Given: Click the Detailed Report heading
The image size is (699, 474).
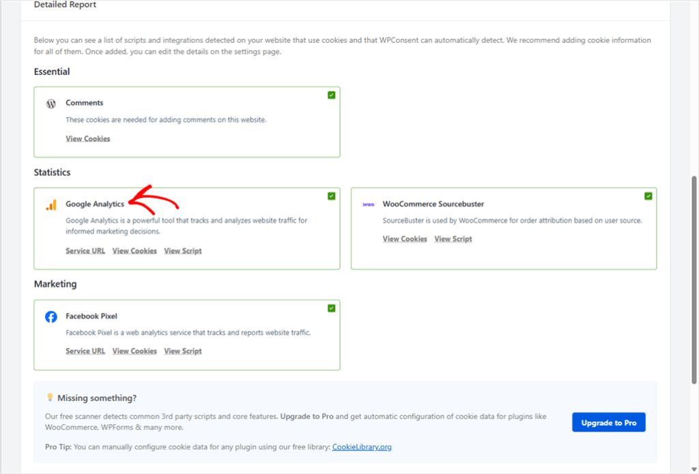Looking at the screenshot, I should click(65, 5).
